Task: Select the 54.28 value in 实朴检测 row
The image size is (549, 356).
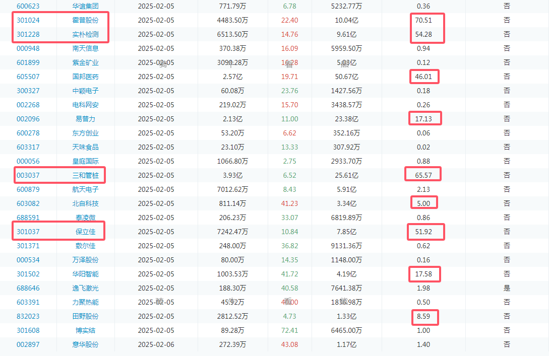Action: [423, 34]
